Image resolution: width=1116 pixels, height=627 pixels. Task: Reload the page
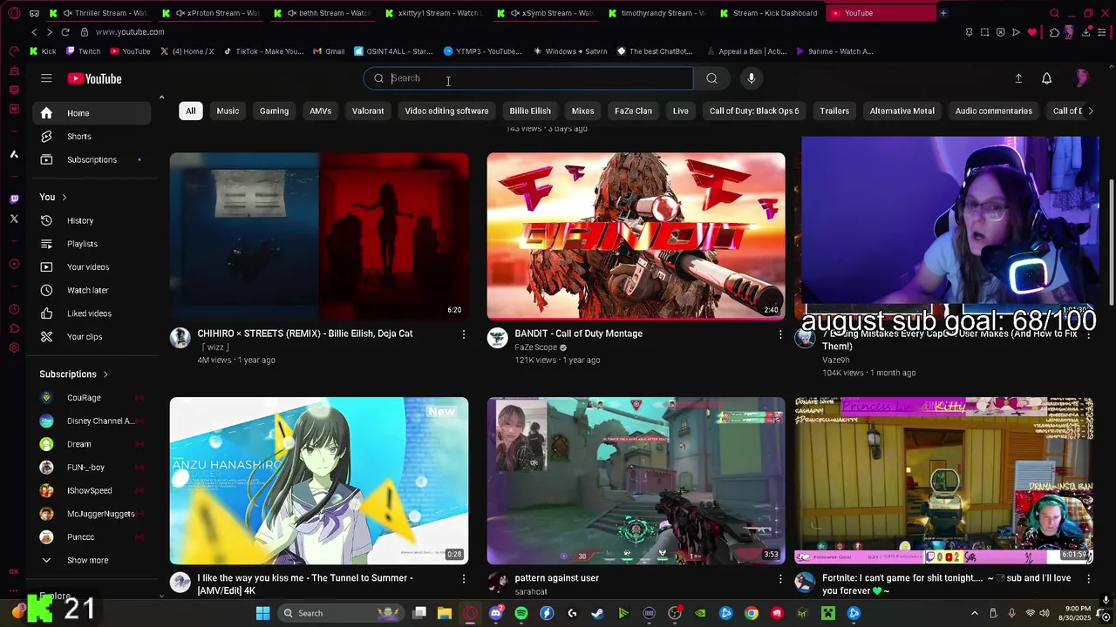click(65, 32)
